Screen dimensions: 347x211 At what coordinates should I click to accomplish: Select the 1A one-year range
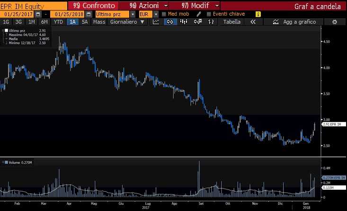(x=72, y=22)
